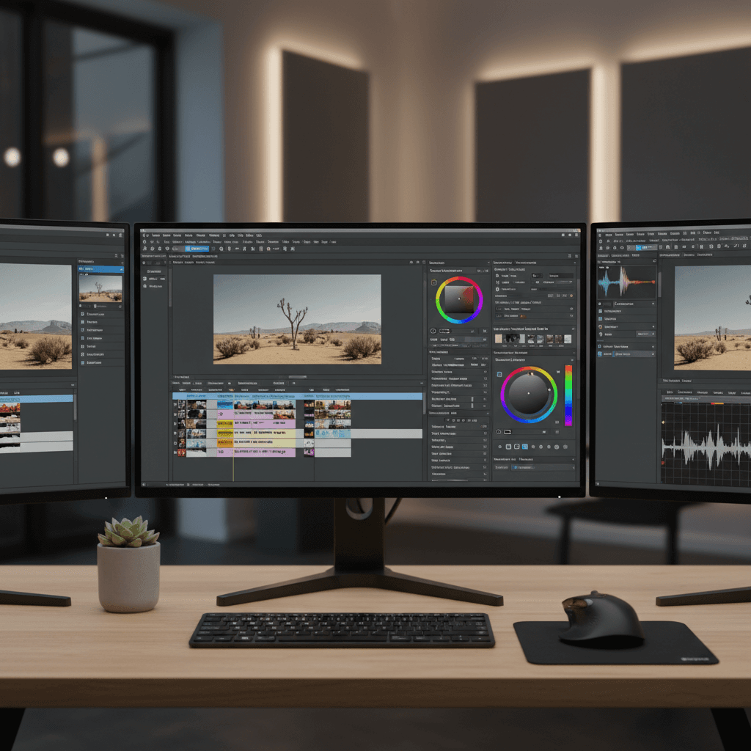Click the circular icon beneath the upper color wheel
The width and height of the screenshot is (751, 751).
433,331
